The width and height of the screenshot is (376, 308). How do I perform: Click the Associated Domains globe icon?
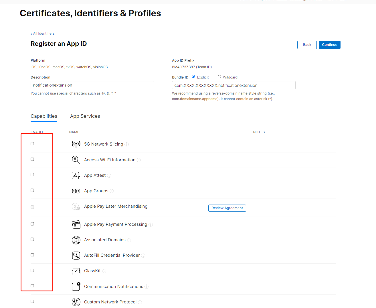tap(76, 240)
